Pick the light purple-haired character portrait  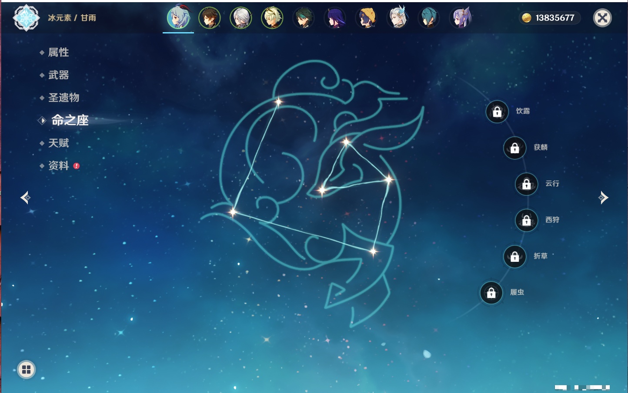tap(460, 18)
